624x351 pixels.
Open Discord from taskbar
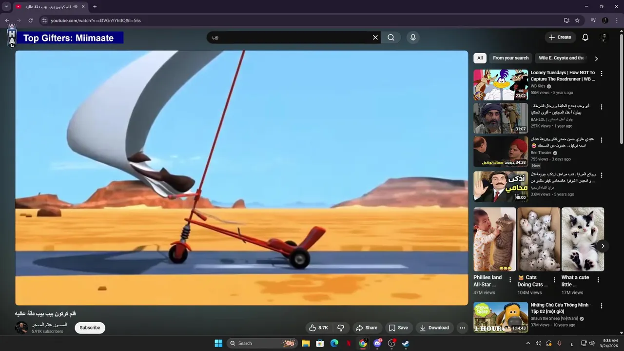tap(377, 343)
